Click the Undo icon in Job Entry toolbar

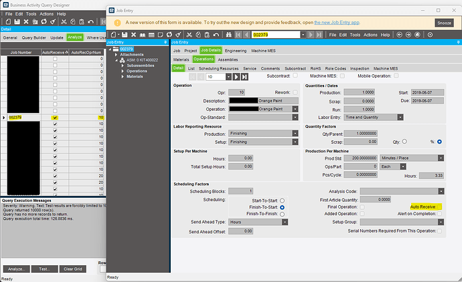(216, 35)
